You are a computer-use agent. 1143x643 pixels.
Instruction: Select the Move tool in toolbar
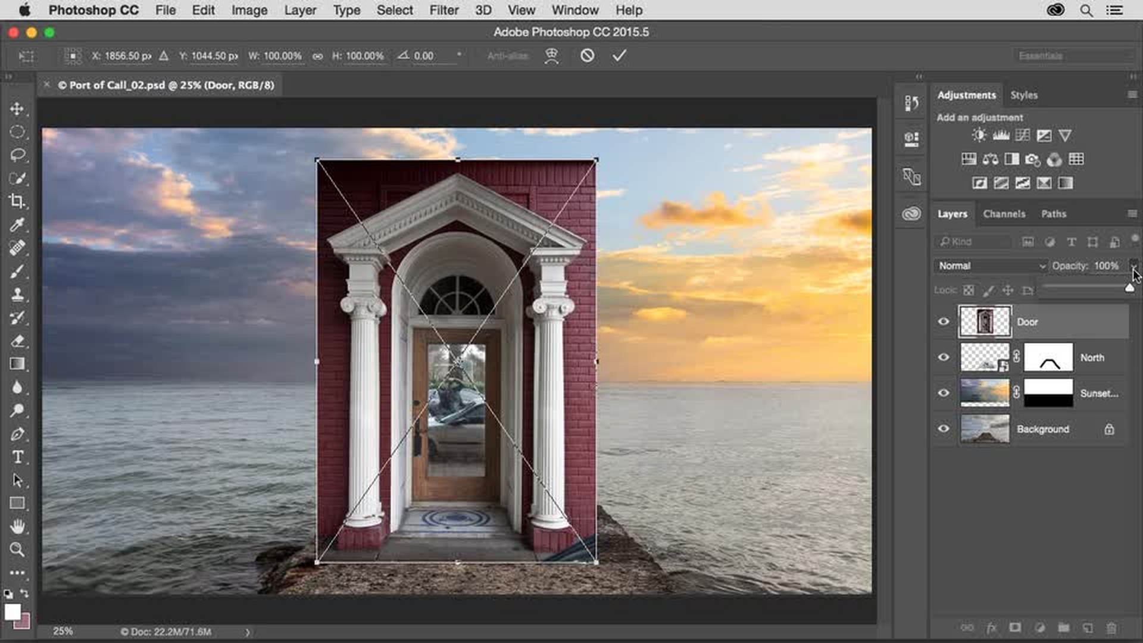coord(17,108)
